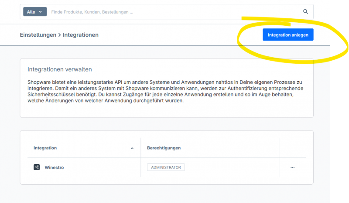Click divider between Integration and Berechtigungen columns
Image resolution: width=349 pixels, height=203 pixels.
(x=141, y=148)
